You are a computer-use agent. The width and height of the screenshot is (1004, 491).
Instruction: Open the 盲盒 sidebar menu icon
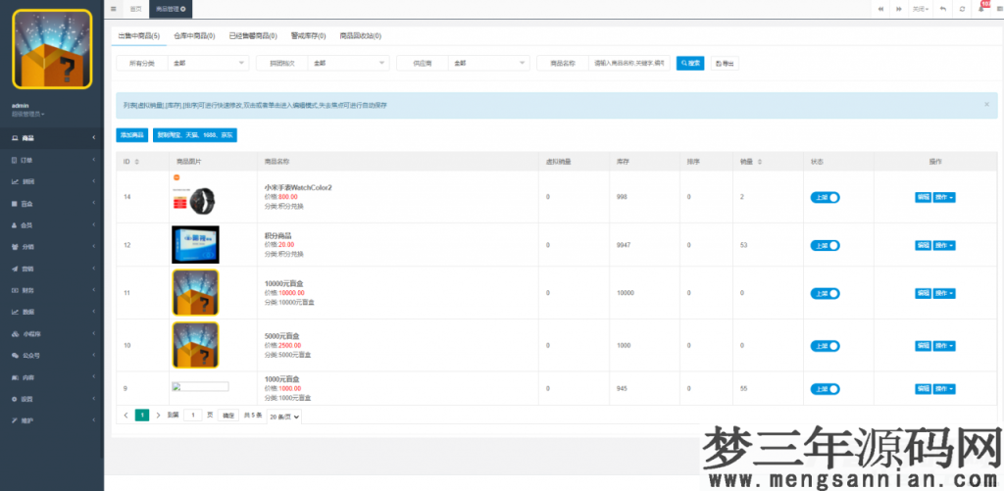[15, 204]
